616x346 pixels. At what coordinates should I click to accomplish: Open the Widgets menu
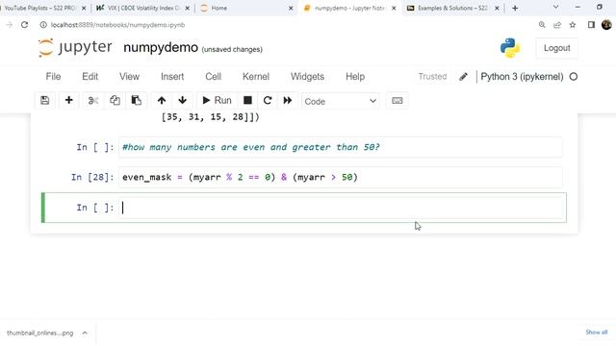pos(307,77)
